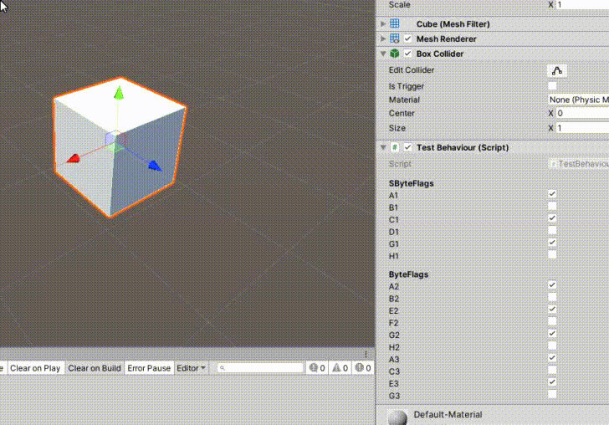Image resolution: width=609 pixels, height=425 pixels.
Task: Uncheck the A3 flag checkbox
Action: (552, 358)
